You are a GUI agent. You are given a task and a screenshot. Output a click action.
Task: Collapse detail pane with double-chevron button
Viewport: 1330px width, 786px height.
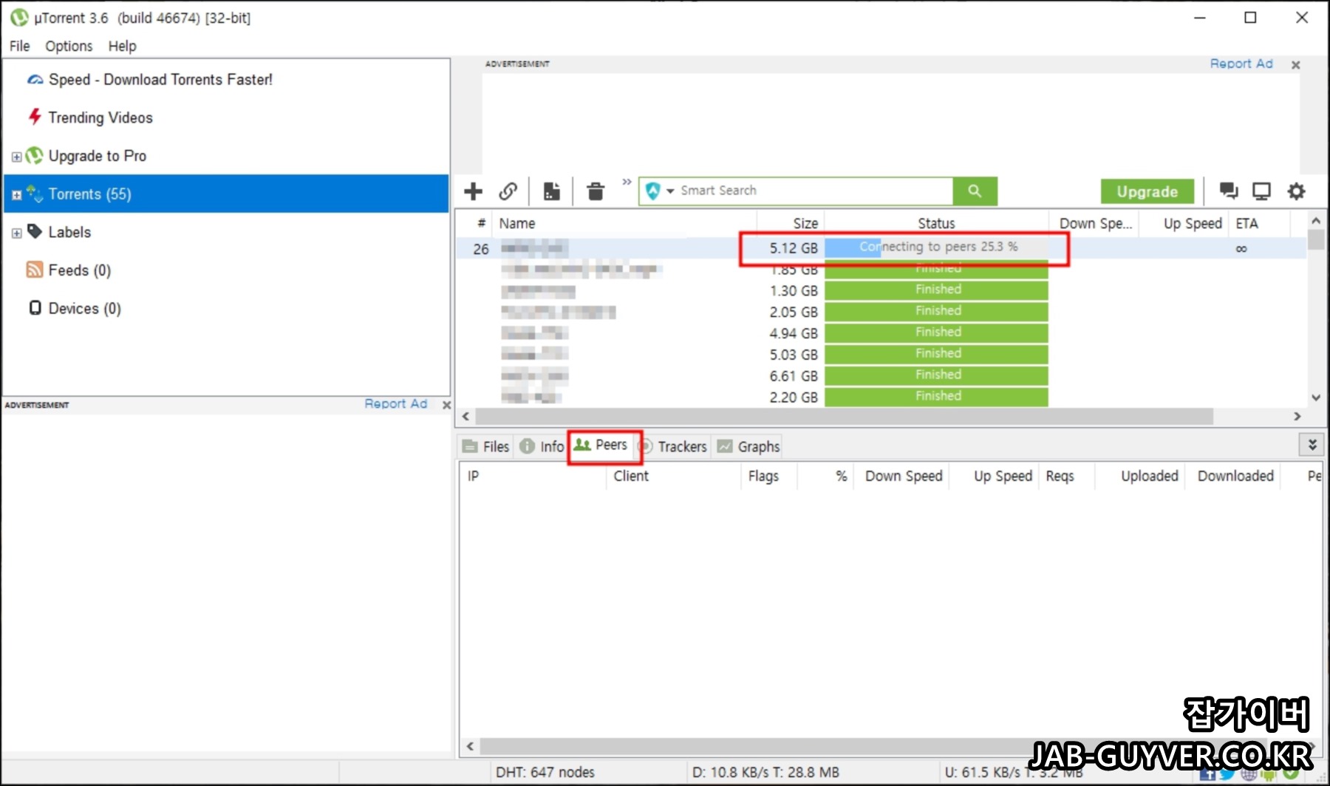(1312, 445)
